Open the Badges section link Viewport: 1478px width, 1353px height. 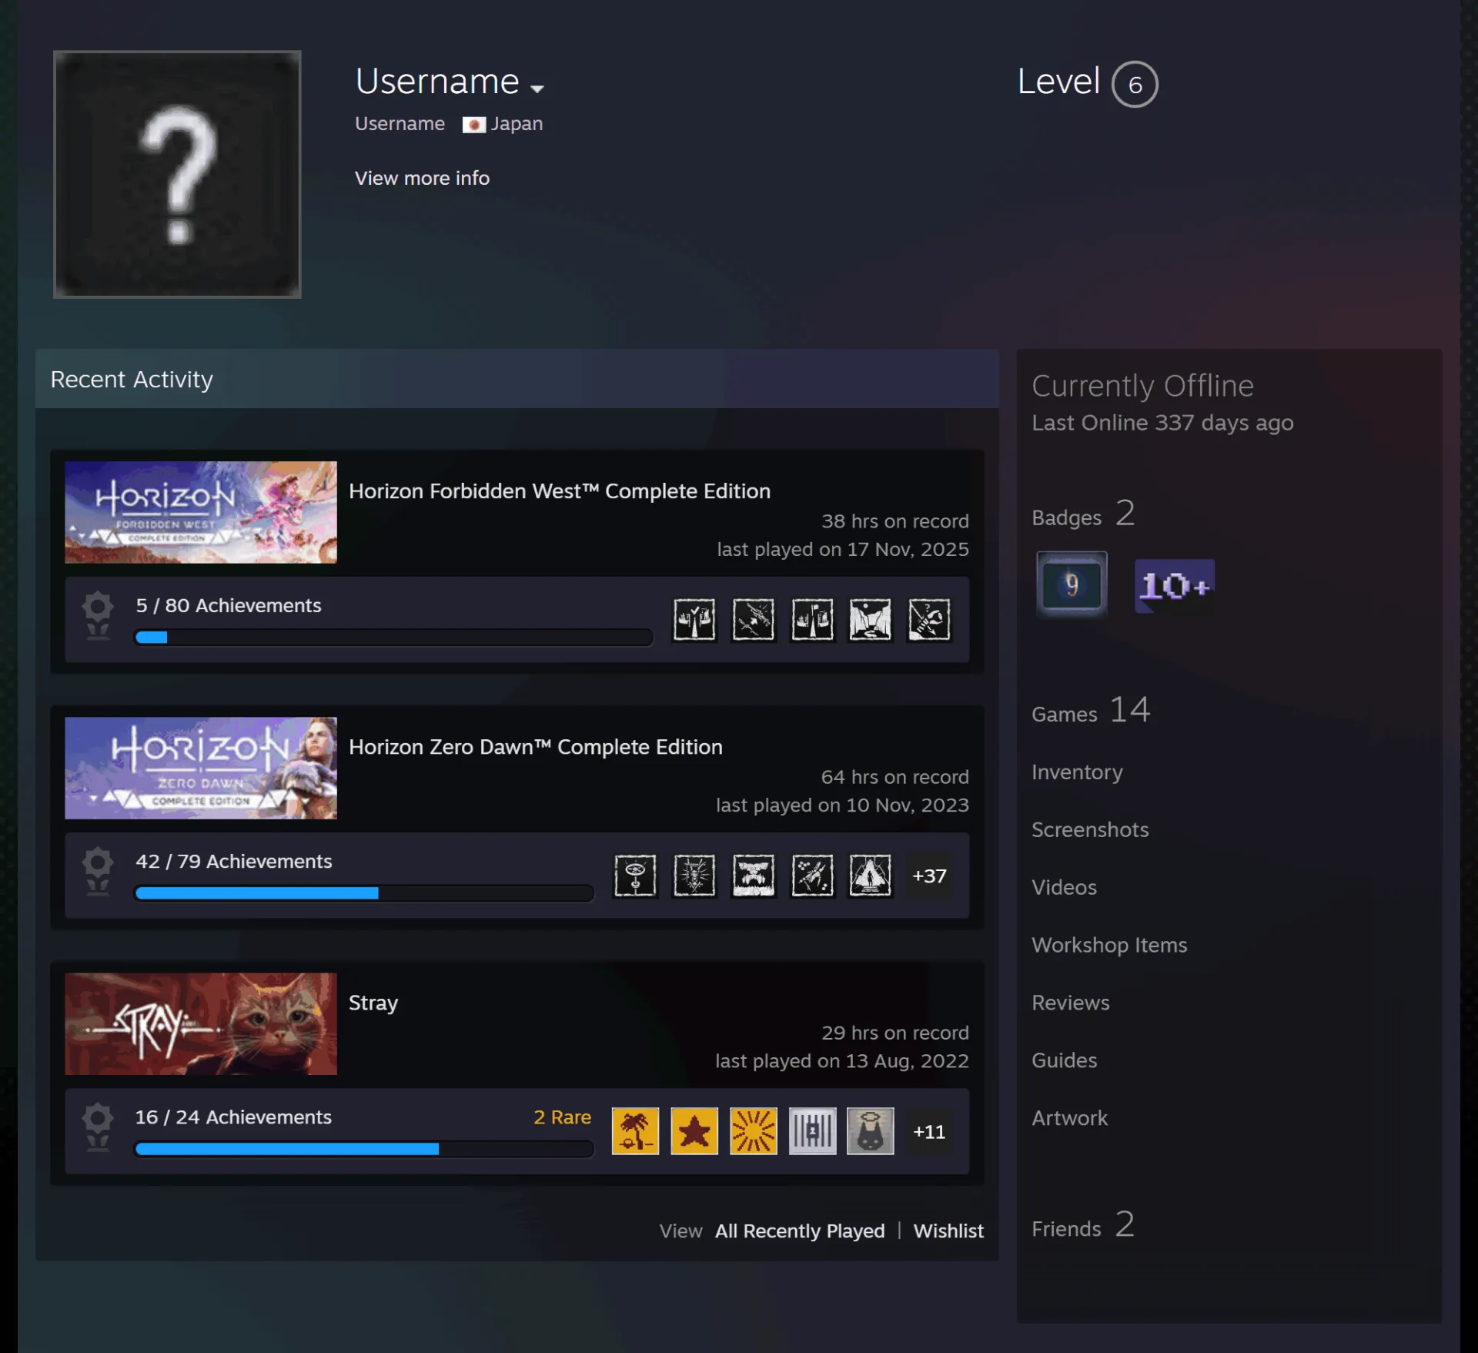tap(1084, 514)
